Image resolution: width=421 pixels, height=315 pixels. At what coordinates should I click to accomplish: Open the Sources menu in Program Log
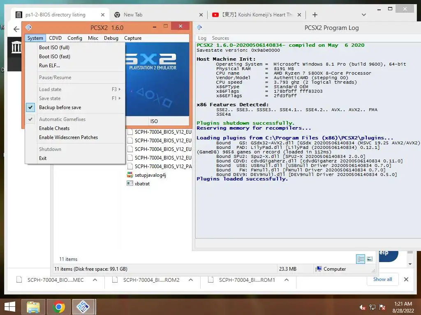click(220, 38)
